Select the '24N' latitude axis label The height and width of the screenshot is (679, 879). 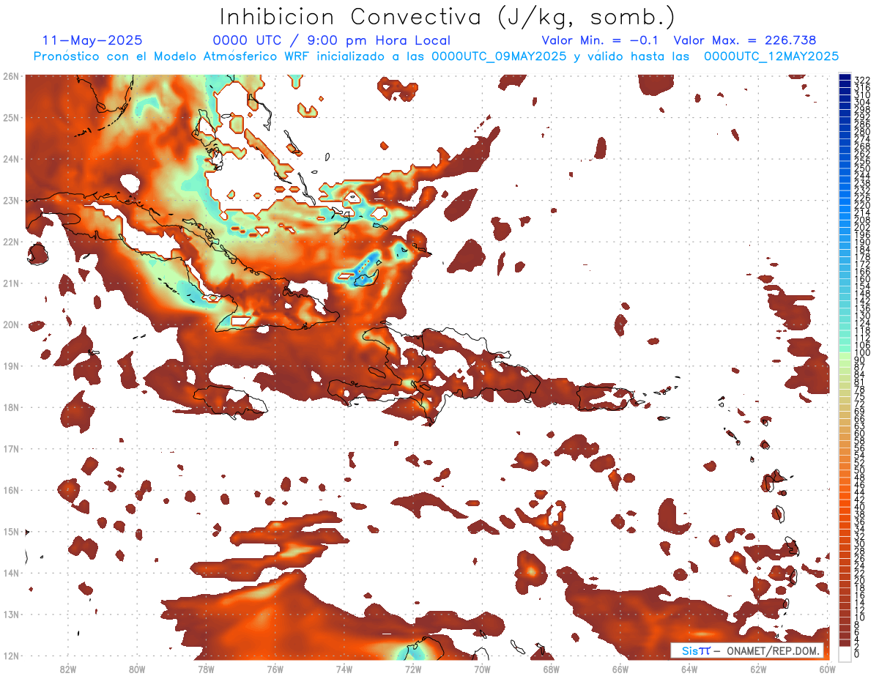point(10,159)
